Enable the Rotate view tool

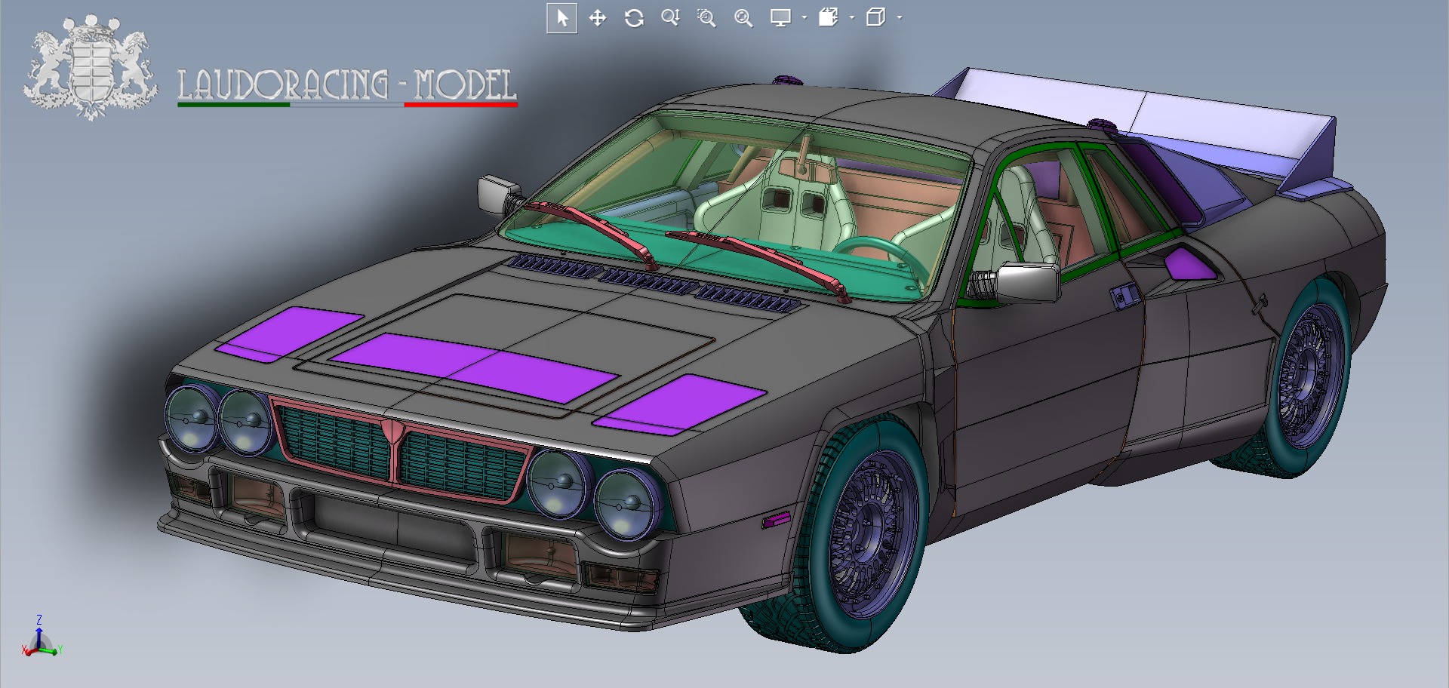[634, 18]
